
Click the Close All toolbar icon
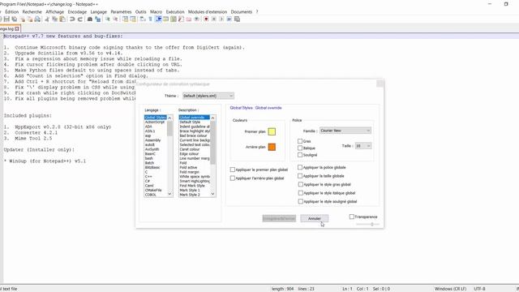[x=30, y=19]
